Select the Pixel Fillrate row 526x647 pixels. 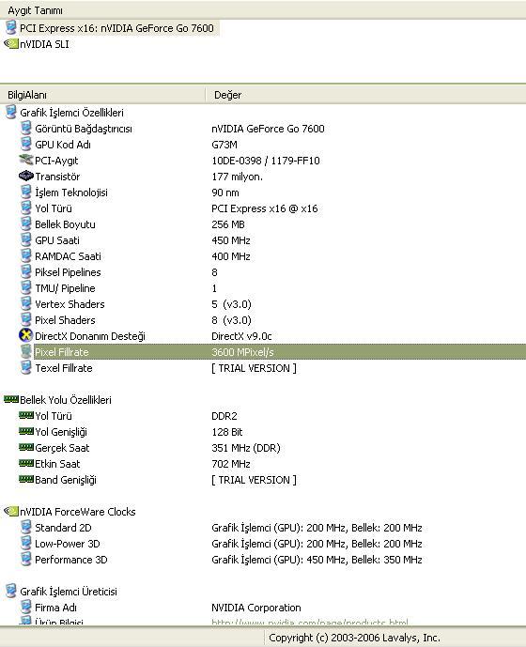click(263, 352)
